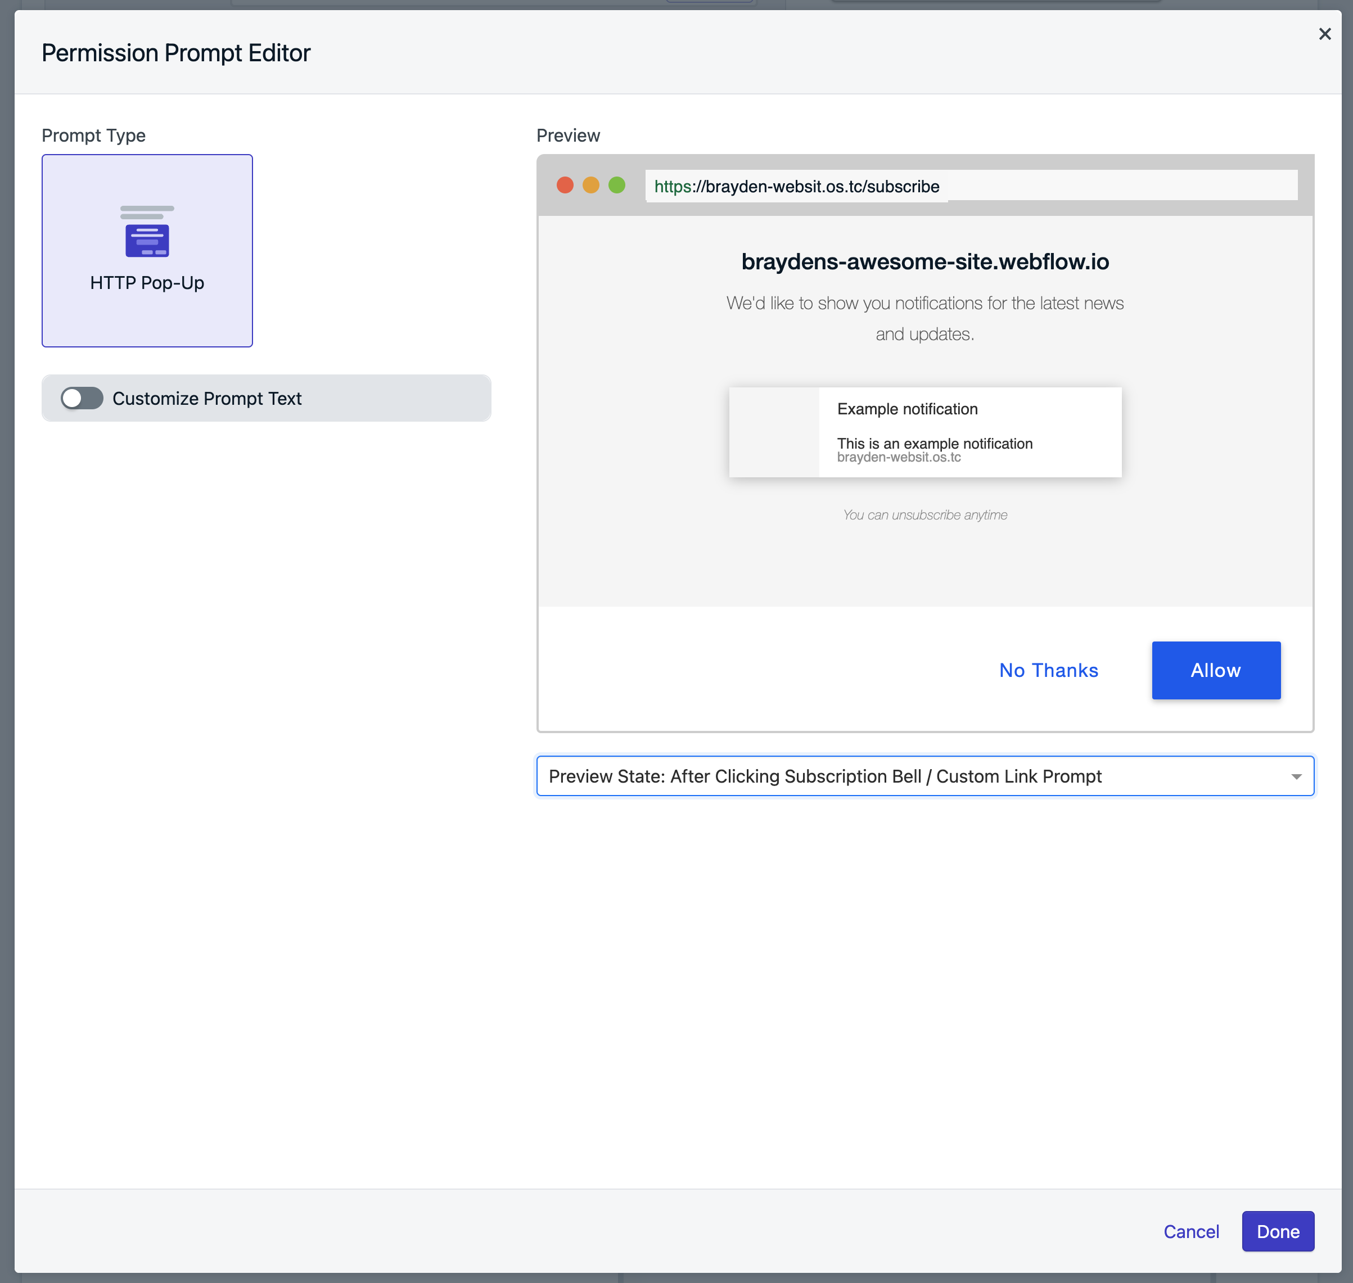This screenshot has height=1283, width=1353.
Task: Click the Done button
Action: pyautogui.click(x=1277, y=1232)
